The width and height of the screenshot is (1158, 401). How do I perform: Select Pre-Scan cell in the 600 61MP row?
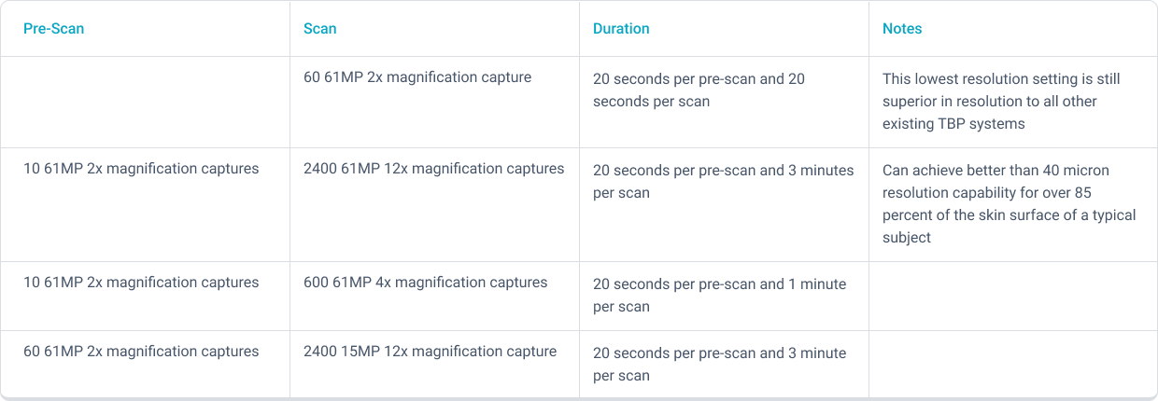(141, 283)
